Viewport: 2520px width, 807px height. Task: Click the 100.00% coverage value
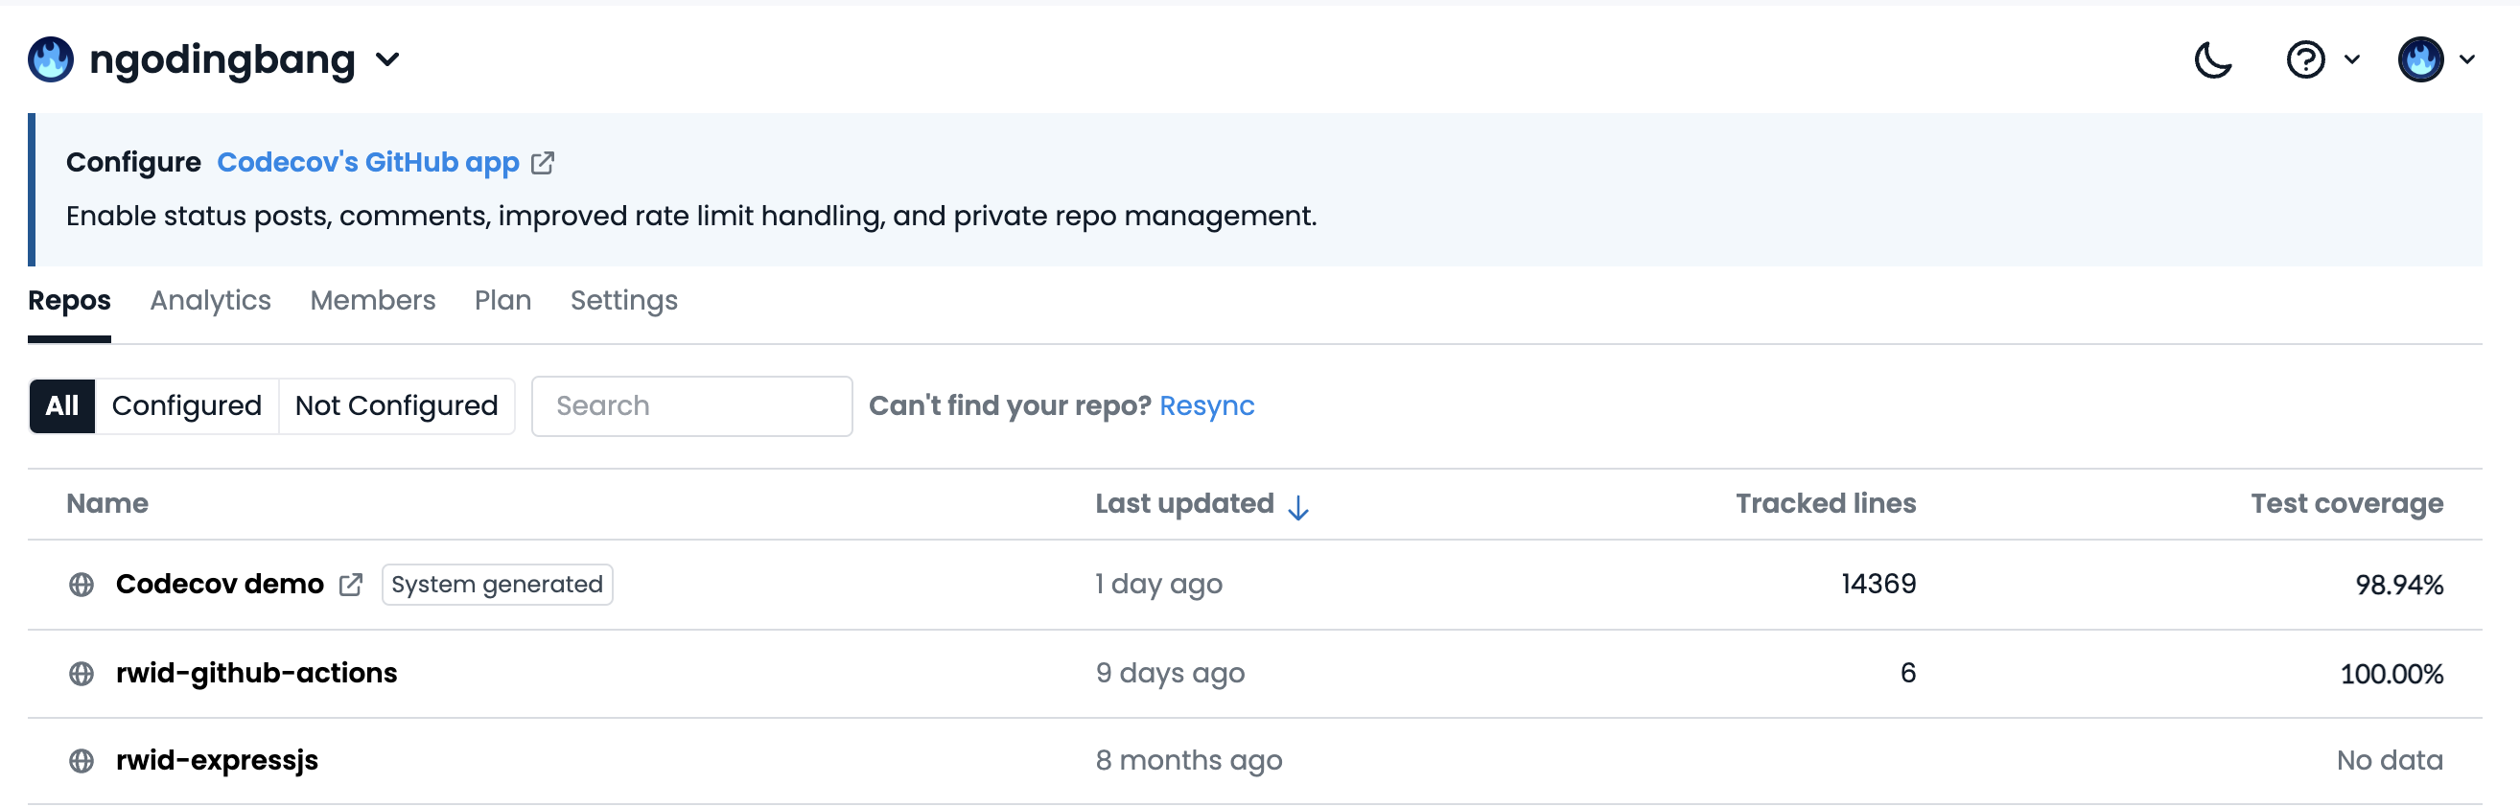tap(2392, 674)
